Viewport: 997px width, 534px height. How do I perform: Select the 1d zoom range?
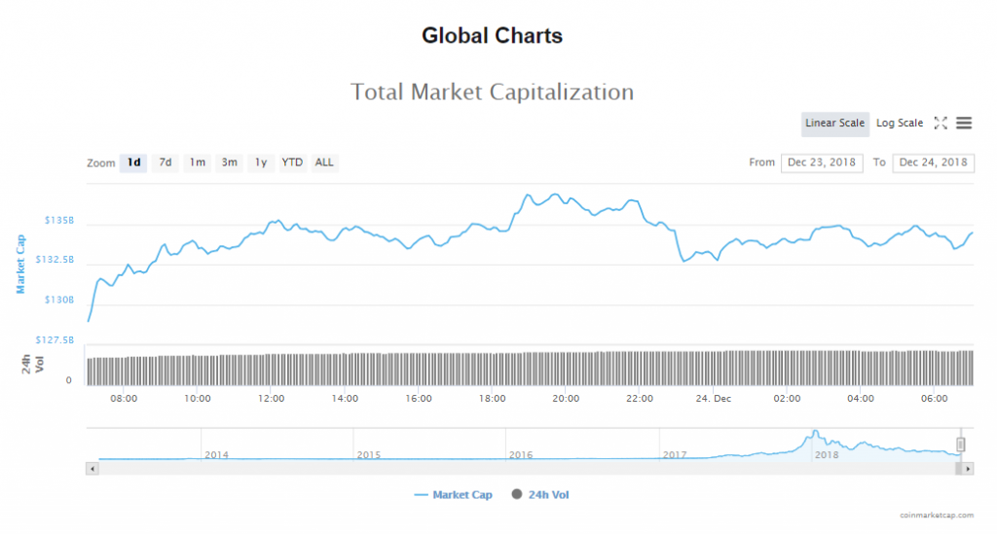(x=133, y=162)
